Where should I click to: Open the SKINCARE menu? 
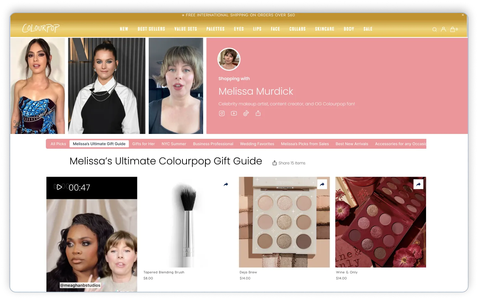[325, 29]
